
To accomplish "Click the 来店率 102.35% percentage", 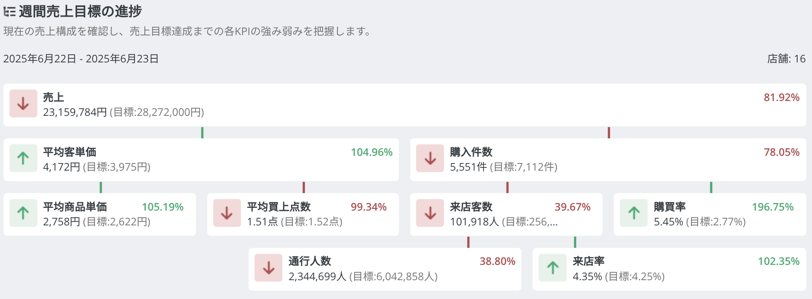I will pyautogui.click(x=779, y=261).
